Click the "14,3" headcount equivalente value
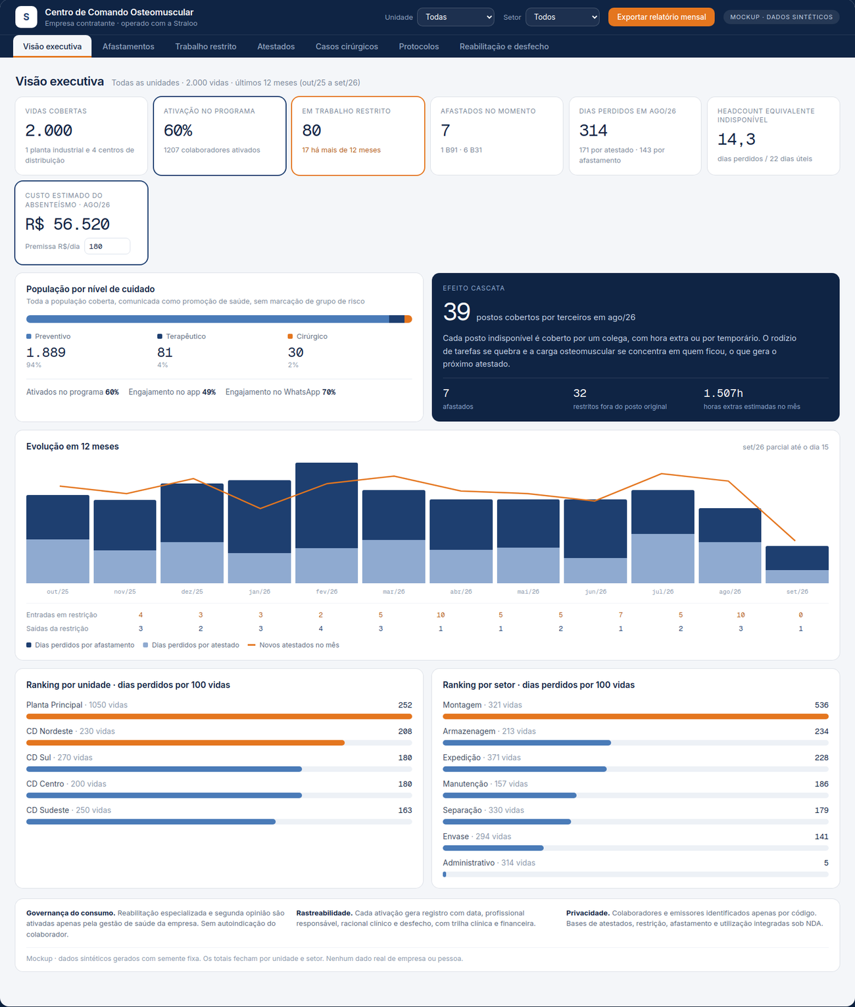This screenshot has width=855, height=1007. pyautogui.click(x=737, y=140)
